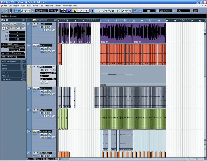Go to previous marker in transport

[62, 11]
